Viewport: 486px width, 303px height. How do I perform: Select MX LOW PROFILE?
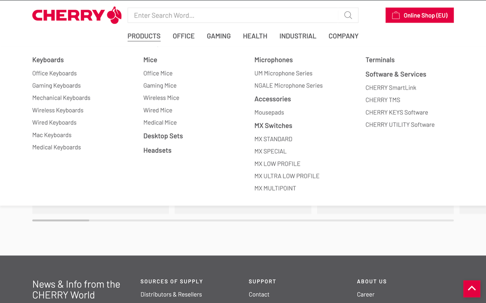278,164
